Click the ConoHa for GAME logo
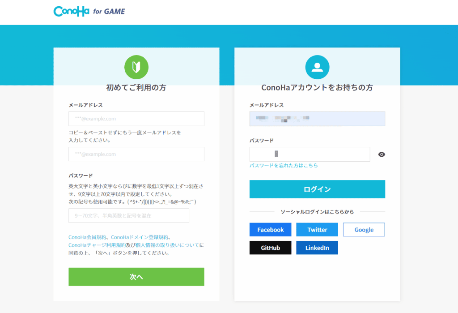 pos(89,11)
